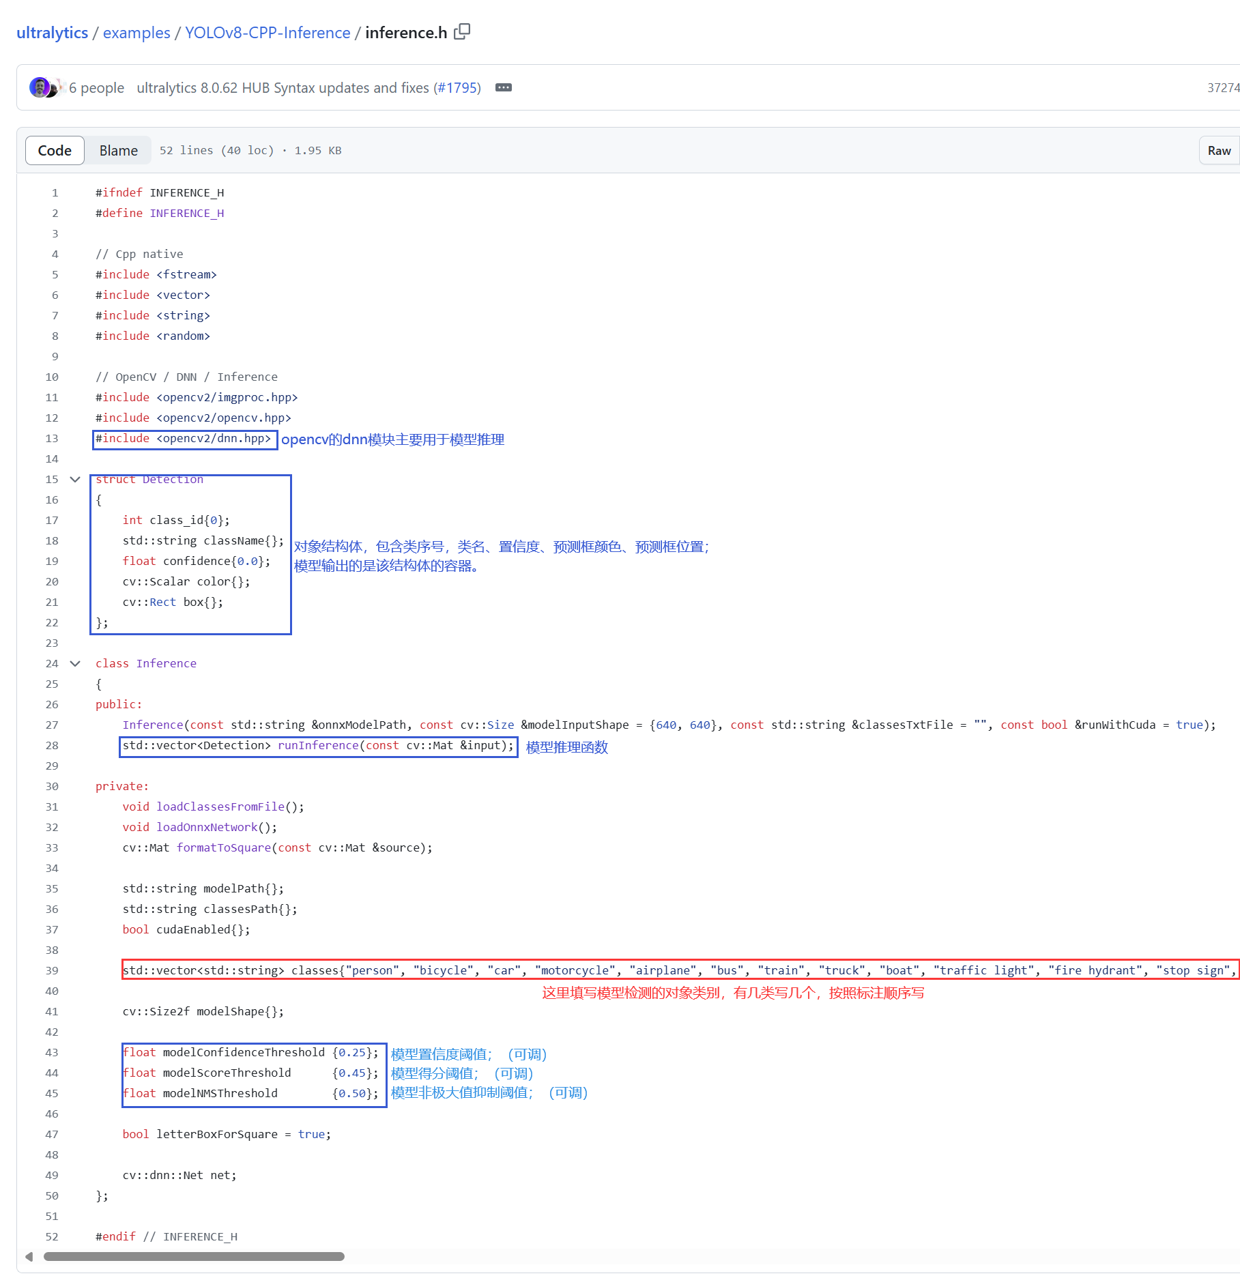The height and width of the screenshot is (1278, 1240).
Task: Select line number 28
Action: coord(52,745)
